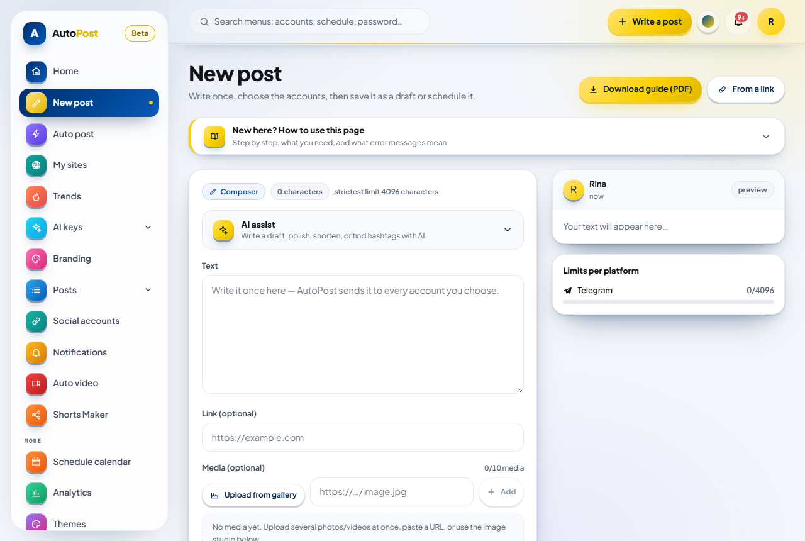Image resolution: width=805 pixels, height=541 pixels.
Task: Select the Trends flame icon
Action: tap(36, 196)
